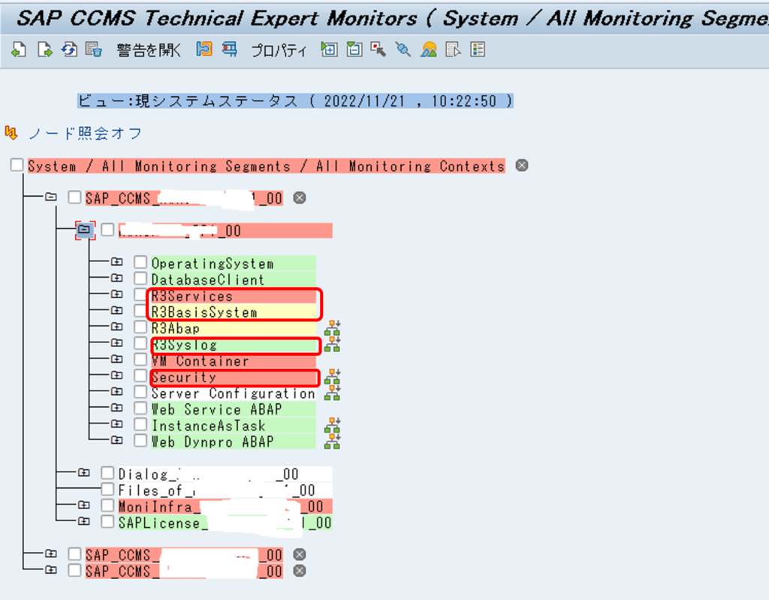The image size is (769, 600).
Task: Refresh the monitor display
Action: (x=69, y=50)
